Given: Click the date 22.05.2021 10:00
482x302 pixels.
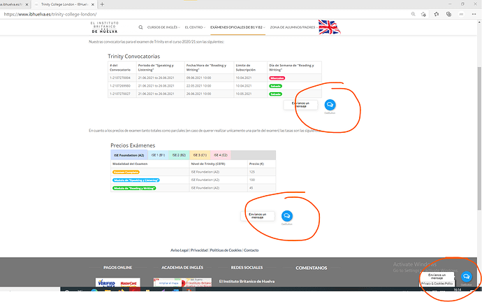Looking at the screenshot, I should click(198, 86).
